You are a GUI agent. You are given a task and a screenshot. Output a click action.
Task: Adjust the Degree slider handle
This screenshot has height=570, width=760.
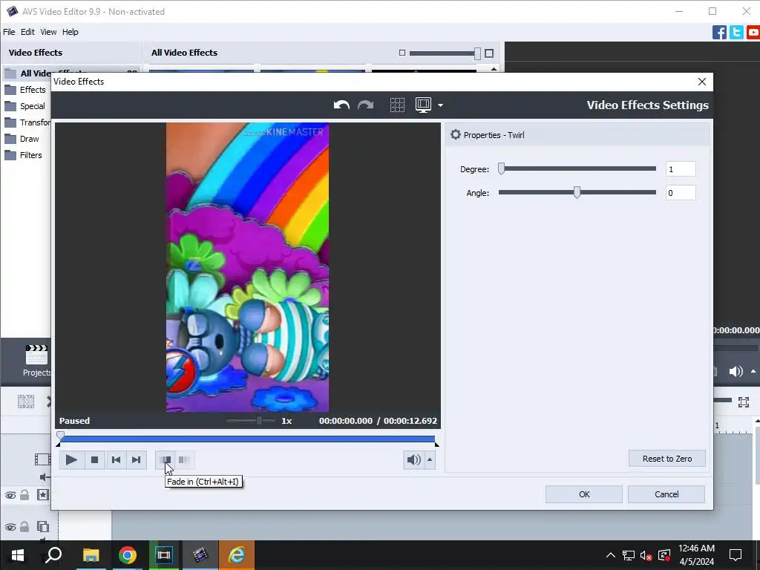[x=502, y=168]
